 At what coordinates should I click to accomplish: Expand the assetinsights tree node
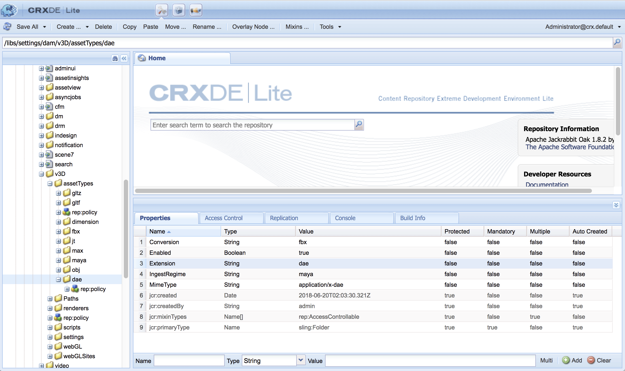(x=41, y=78)
